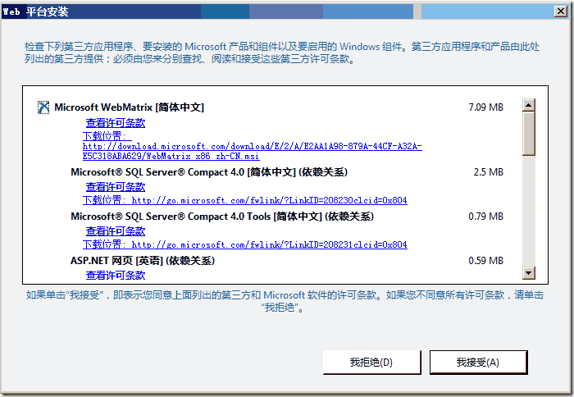Click the 我接受(A) accept button
The height and width of the screenshot is (397, 574).
click(478, 363)
